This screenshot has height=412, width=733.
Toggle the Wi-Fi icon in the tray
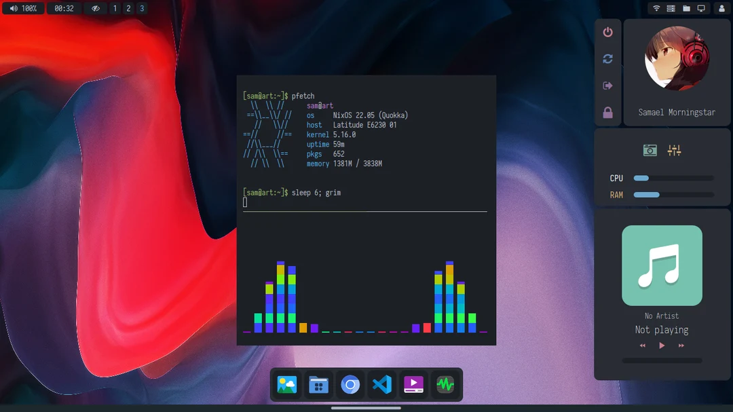pyautogui.click(x=656, y=8)
